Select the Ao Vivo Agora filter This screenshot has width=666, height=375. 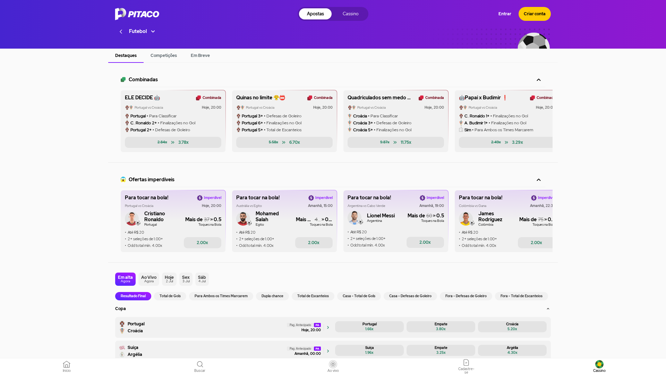[149, 279]
